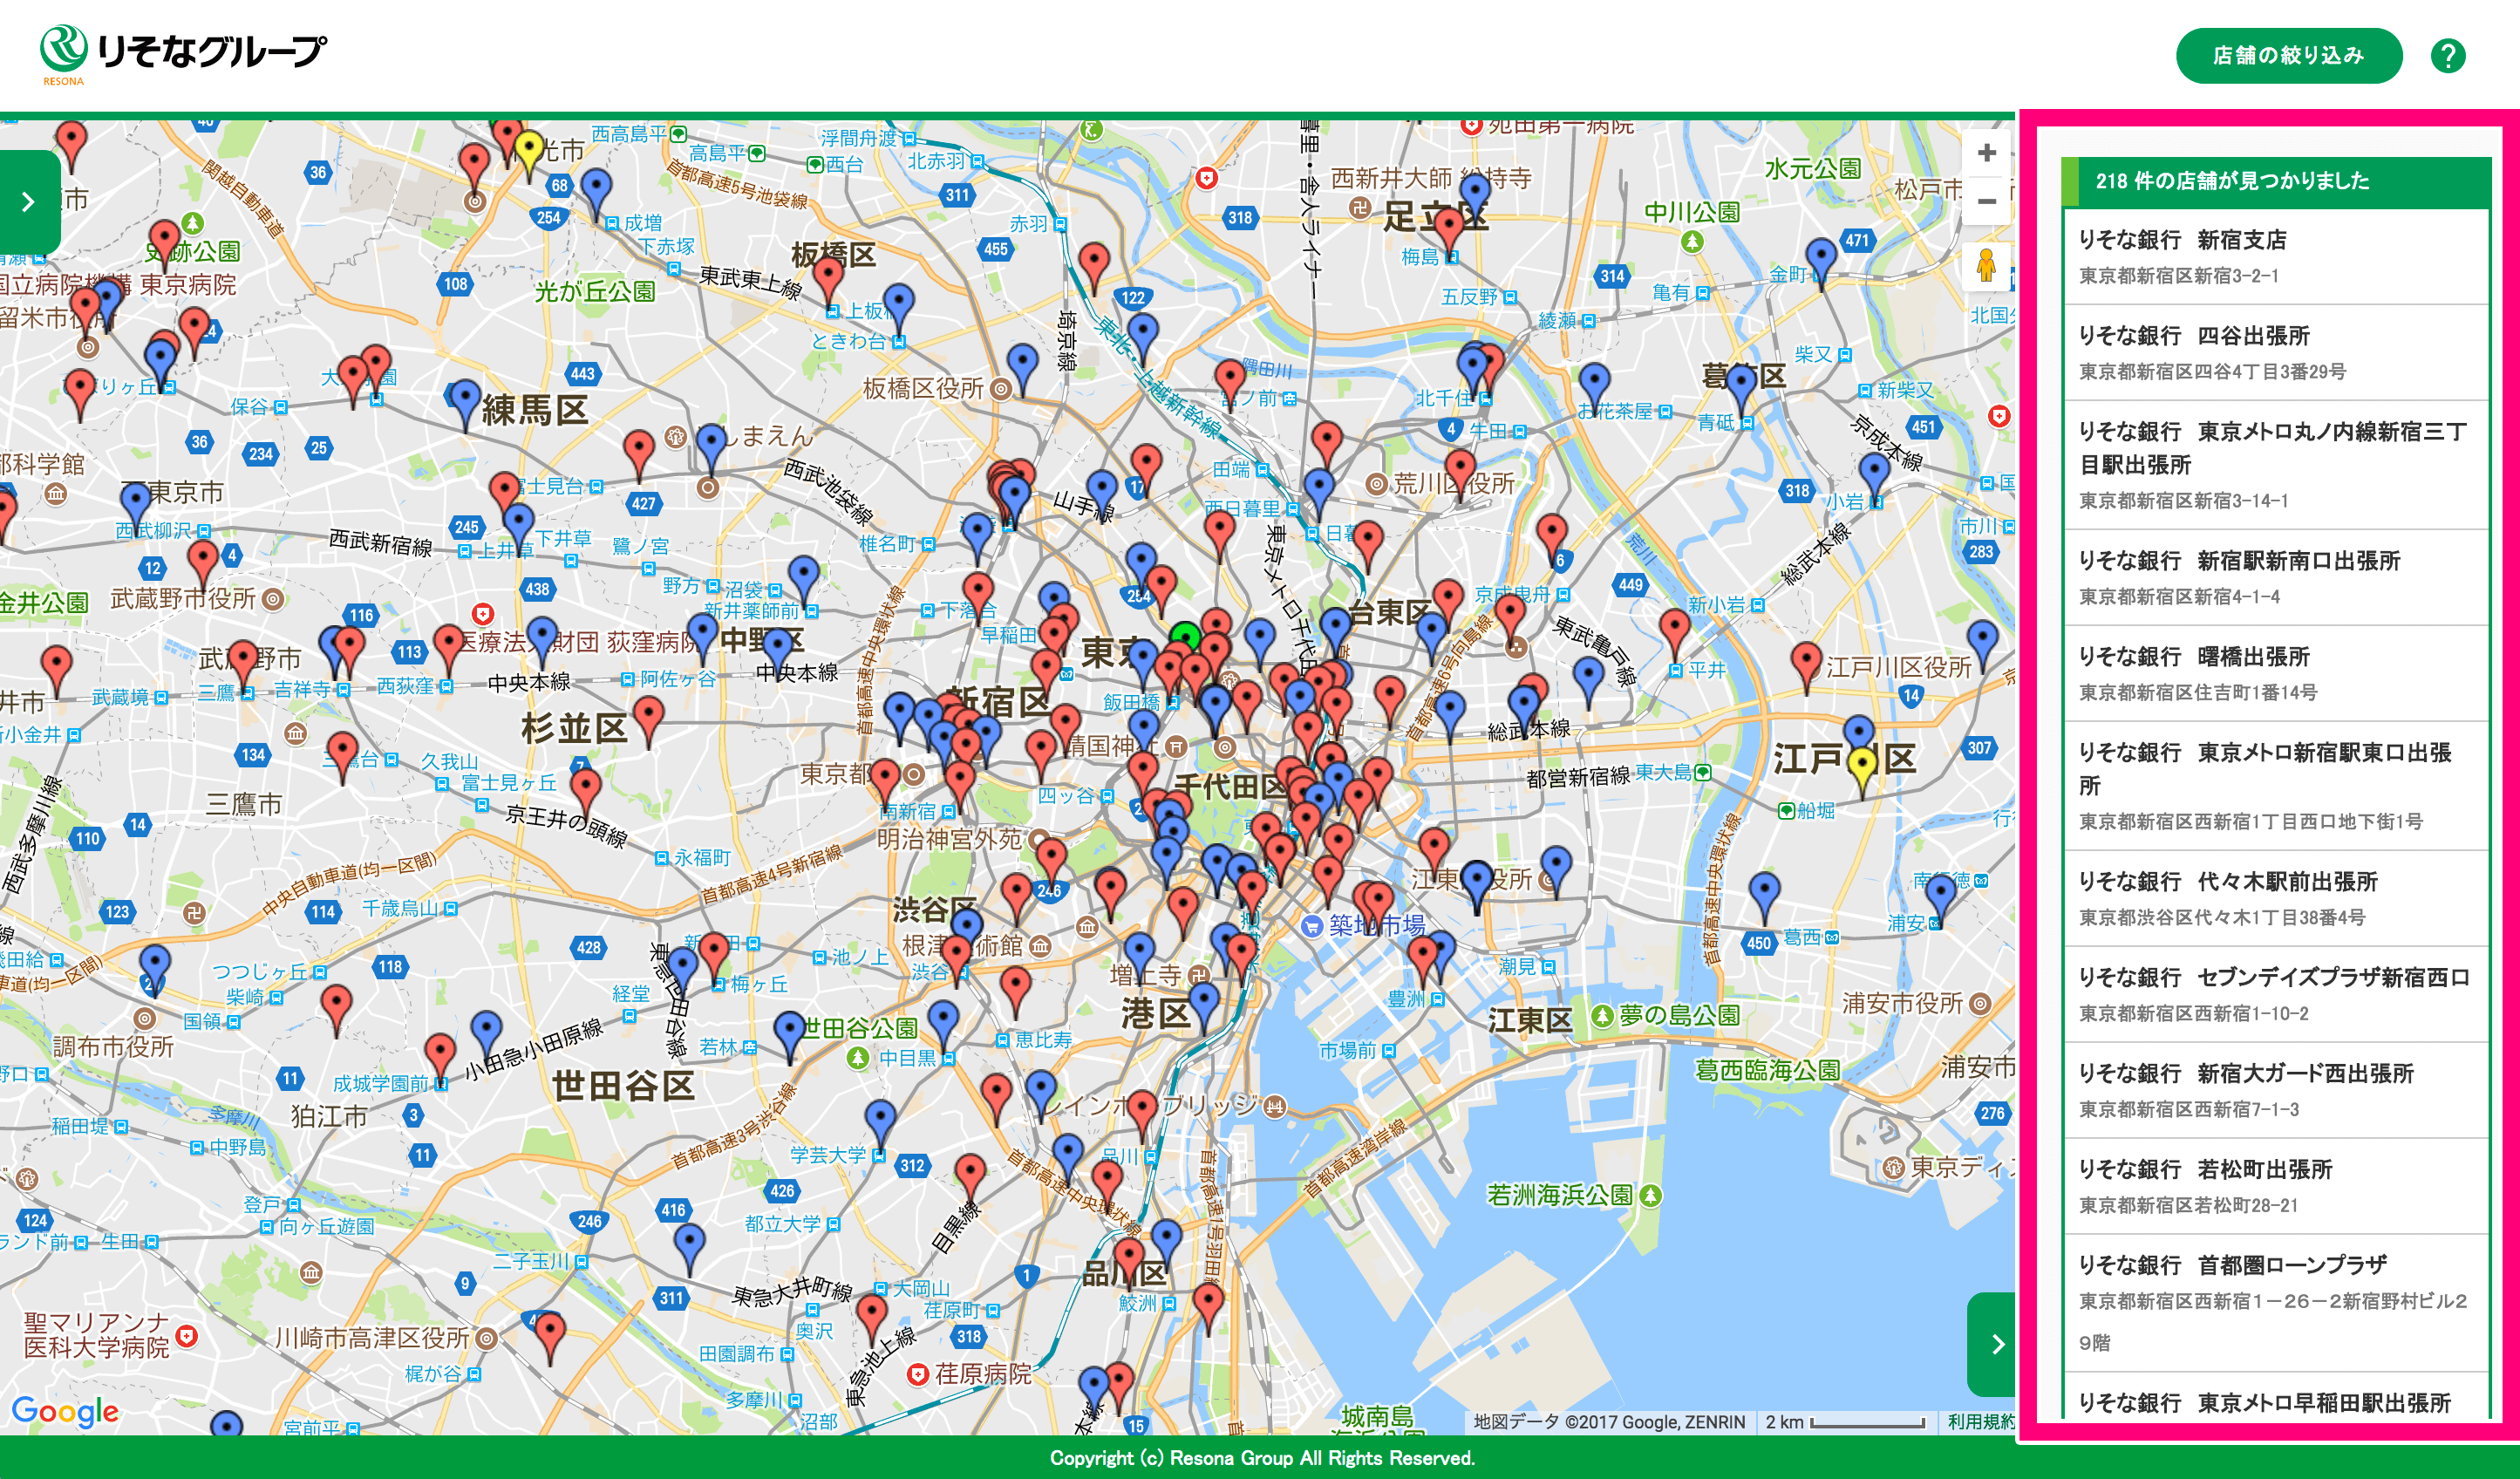The height and width of the screenshot is (1479, 2520).
Task: Click the red marker near 荏原町 station
Action: click(x=872, y=1319)
